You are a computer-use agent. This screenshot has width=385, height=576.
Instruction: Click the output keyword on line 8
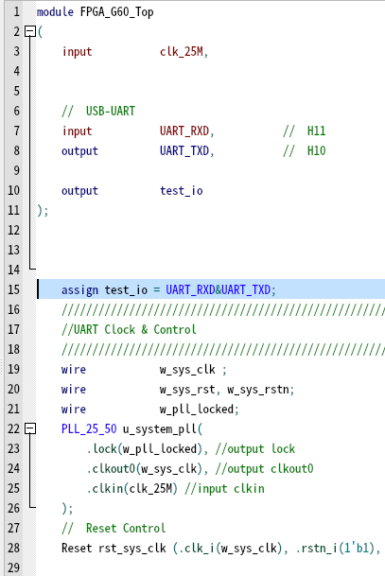point(79,150)
